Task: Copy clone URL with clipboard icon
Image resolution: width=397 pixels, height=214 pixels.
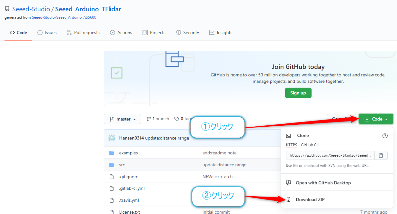Action: click(381, 155)
